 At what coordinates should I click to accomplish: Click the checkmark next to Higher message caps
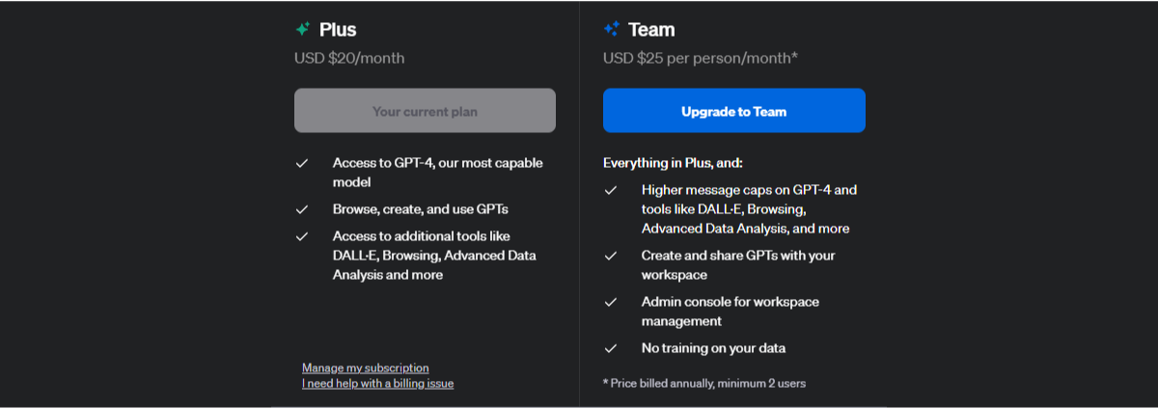611,190
